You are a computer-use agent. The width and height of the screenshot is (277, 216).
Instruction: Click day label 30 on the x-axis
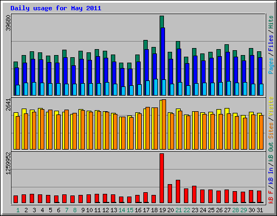[252, 210]
